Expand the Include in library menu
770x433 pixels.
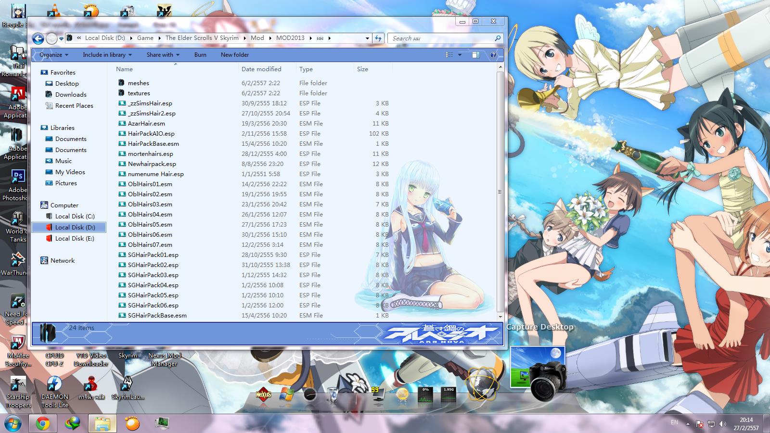pos(107,55)
